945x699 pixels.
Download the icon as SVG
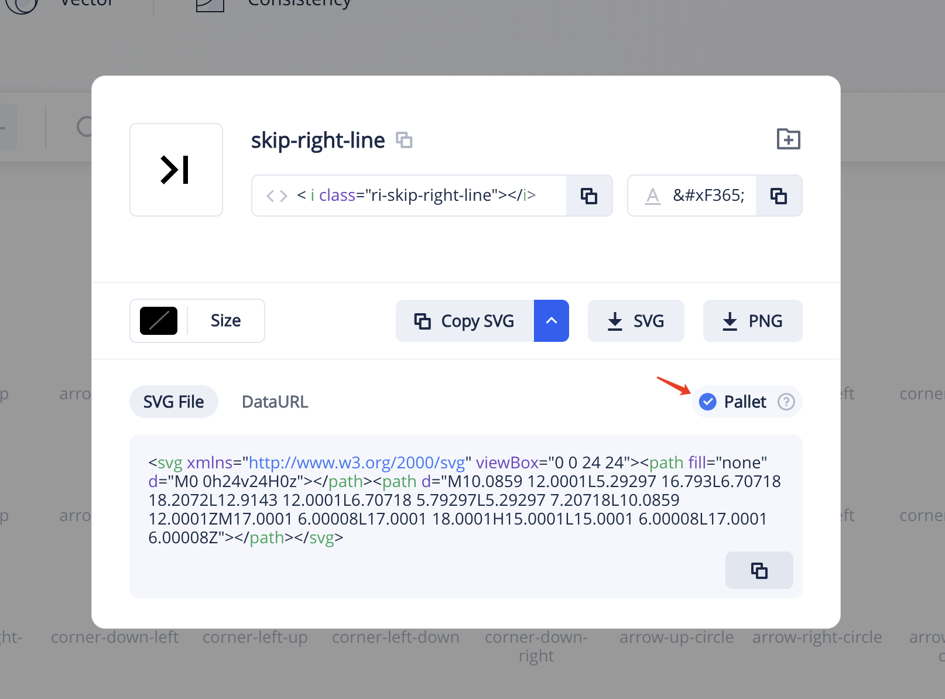(636, 320)
